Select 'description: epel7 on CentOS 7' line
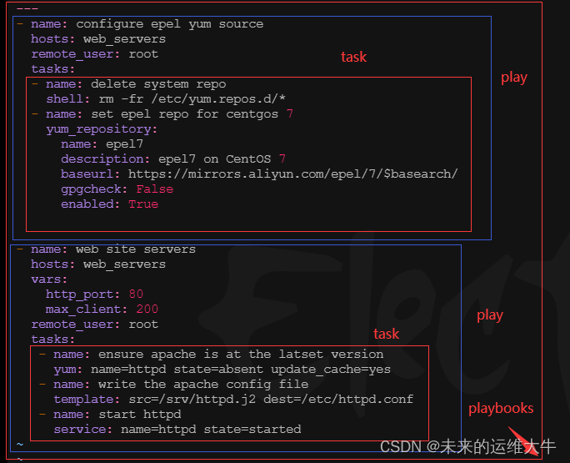 pos(173,159)
